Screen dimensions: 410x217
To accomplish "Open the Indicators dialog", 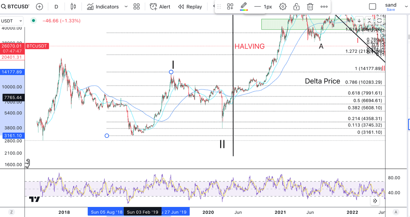I will pyautogui.click(x=103, y=6).
